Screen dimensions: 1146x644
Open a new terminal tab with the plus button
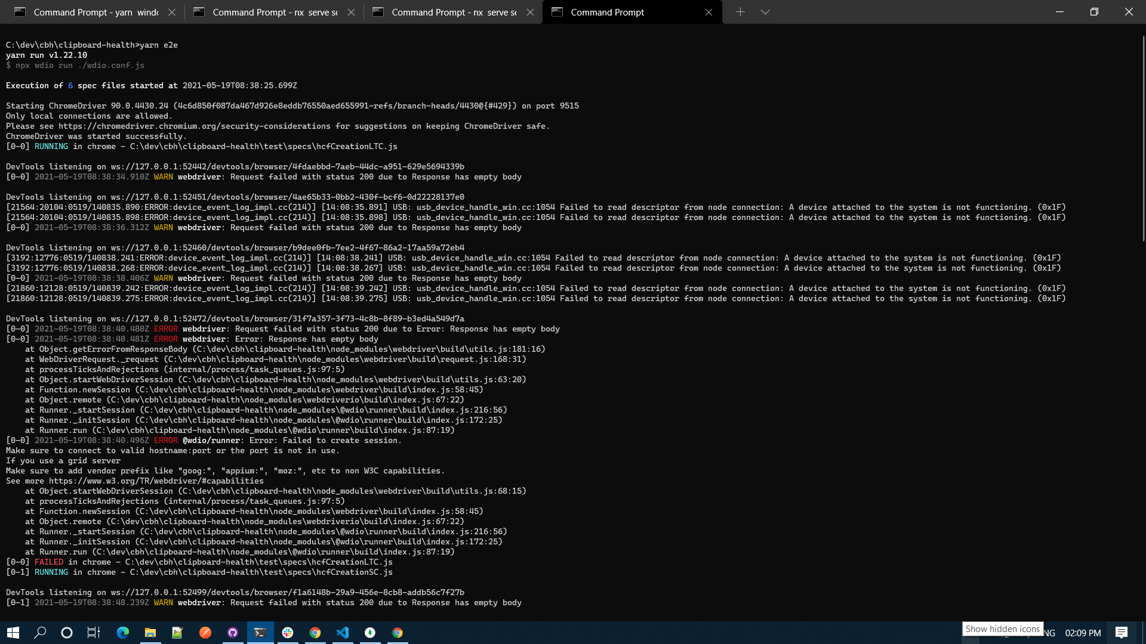pos(740,12)
